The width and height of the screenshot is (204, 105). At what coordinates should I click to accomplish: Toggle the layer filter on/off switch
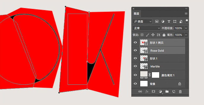click(187, 22)
